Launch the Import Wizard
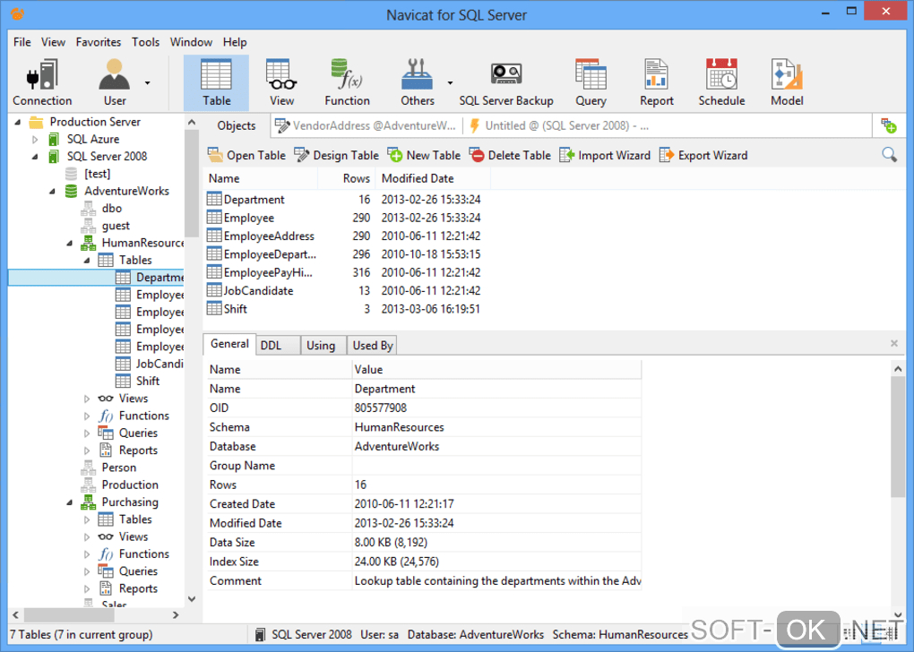 (605, 155)
